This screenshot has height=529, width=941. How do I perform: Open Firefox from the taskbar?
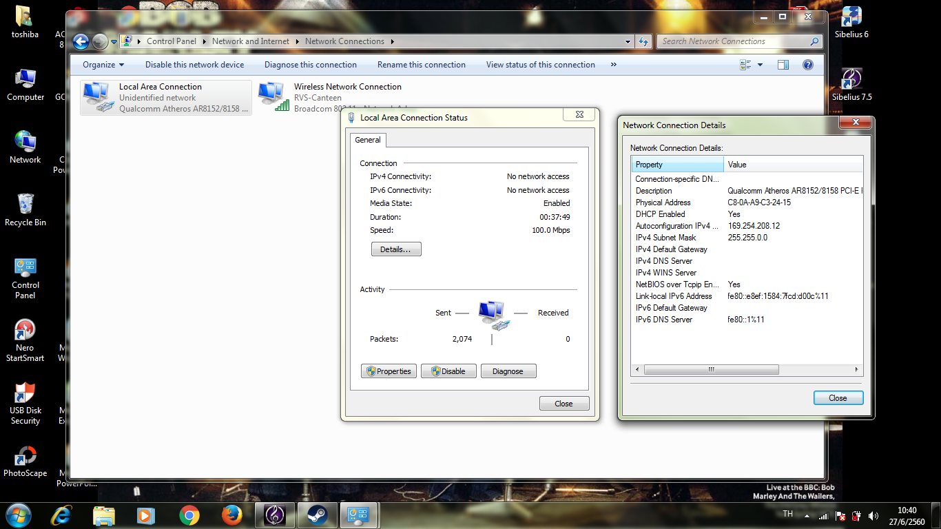(x=231, y=515)
